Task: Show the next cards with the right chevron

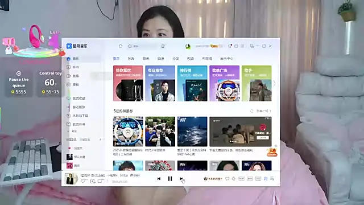Action: pos(274,83)
